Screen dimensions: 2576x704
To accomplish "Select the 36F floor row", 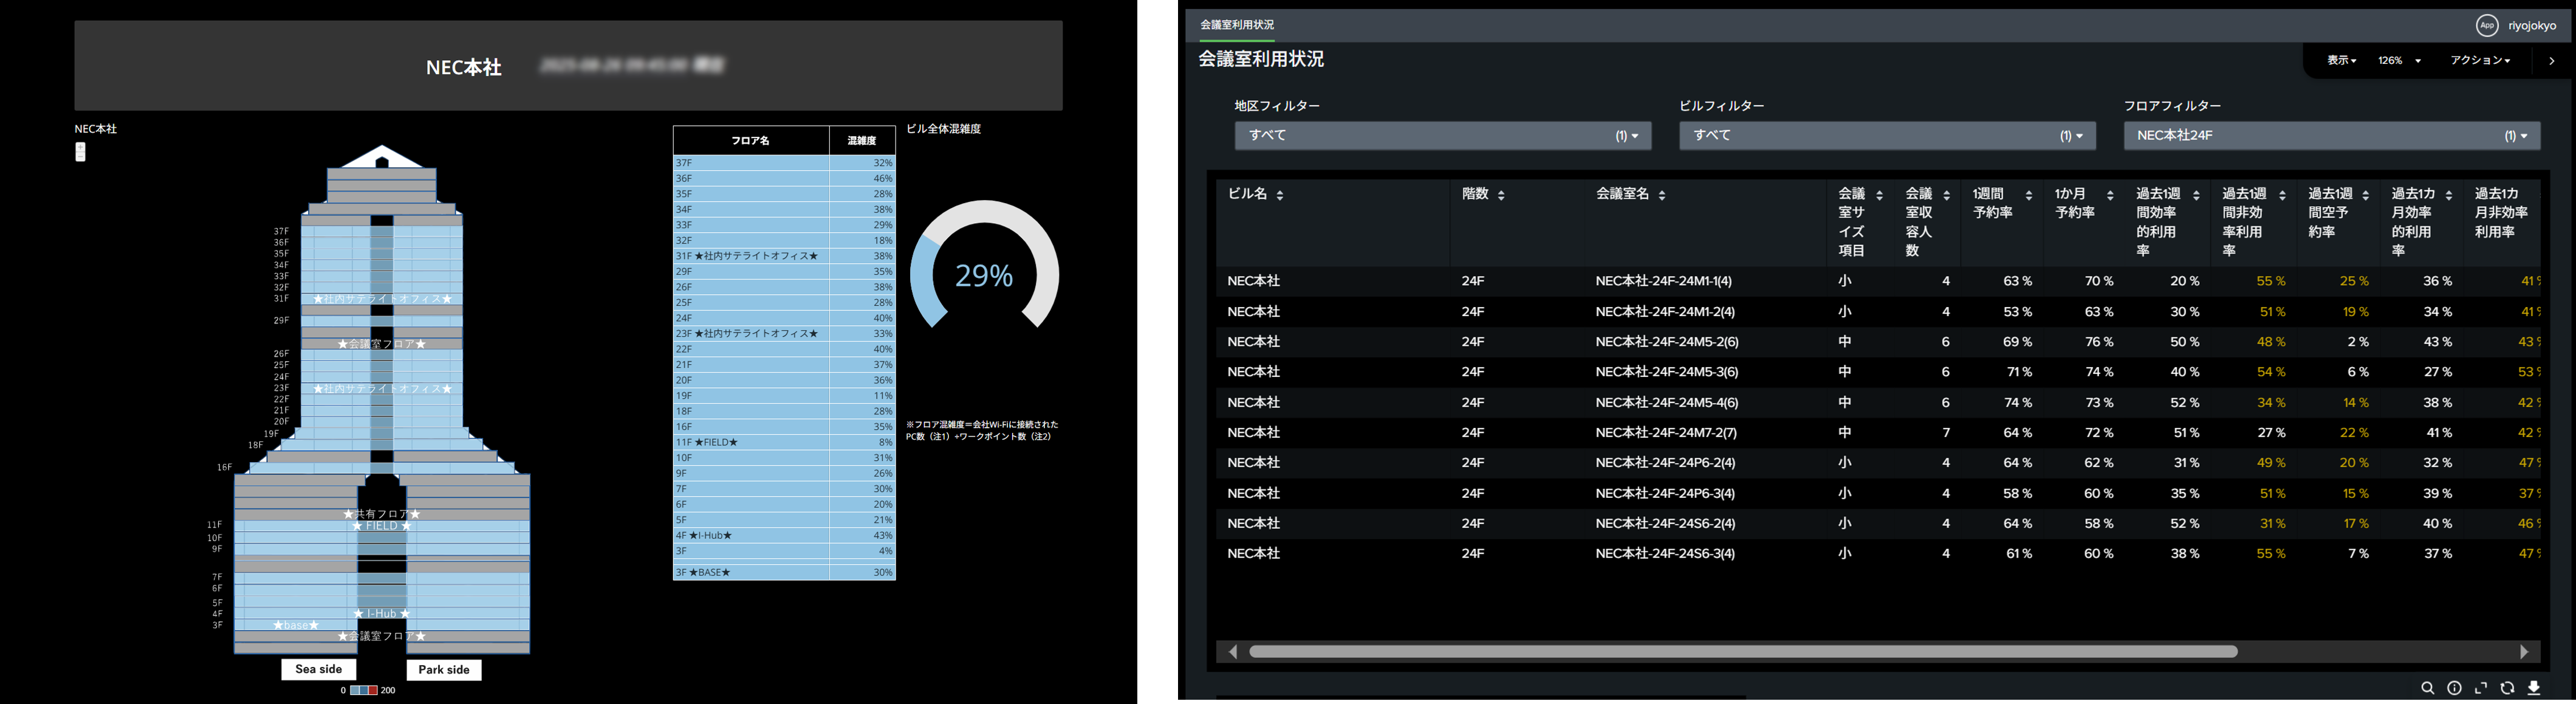I will tap(784, 178).
